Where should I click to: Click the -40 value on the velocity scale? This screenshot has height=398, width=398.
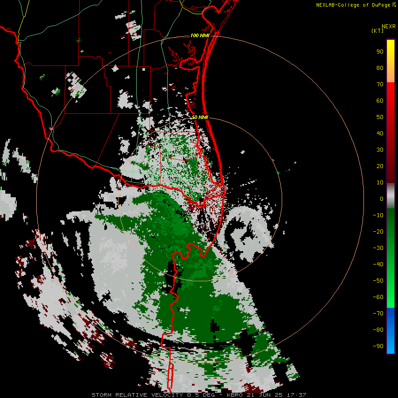coord(378,264)
